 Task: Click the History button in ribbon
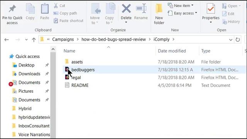point(231,22)
